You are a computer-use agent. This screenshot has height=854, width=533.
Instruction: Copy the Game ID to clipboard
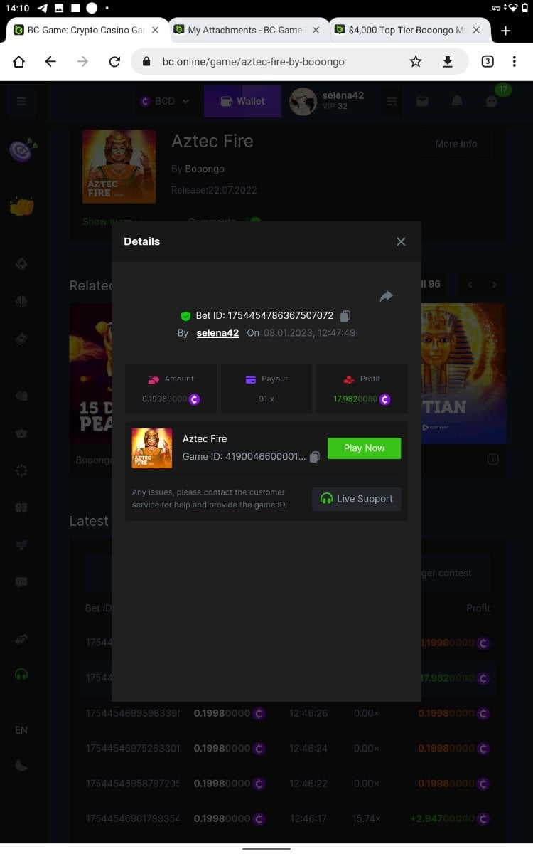pos(315,457)
